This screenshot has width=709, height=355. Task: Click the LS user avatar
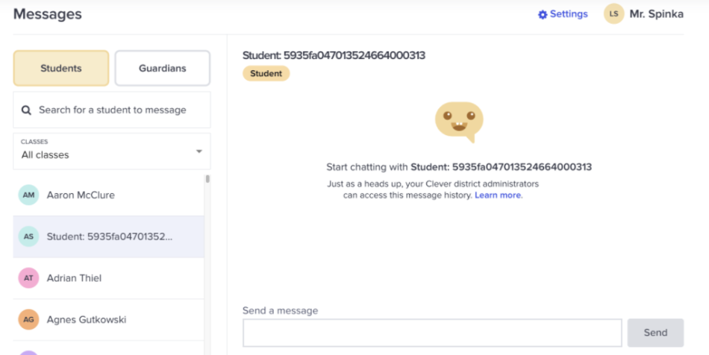(x=613, y=14)
